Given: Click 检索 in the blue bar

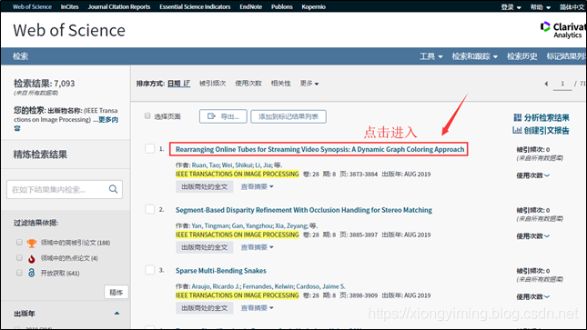Looking at the screenshot, I should (21, 56).
